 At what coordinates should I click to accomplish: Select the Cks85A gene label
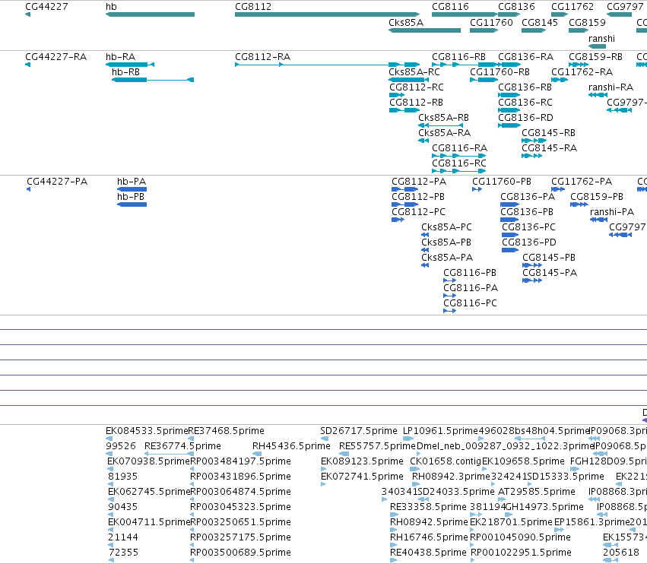pos(406,23)
